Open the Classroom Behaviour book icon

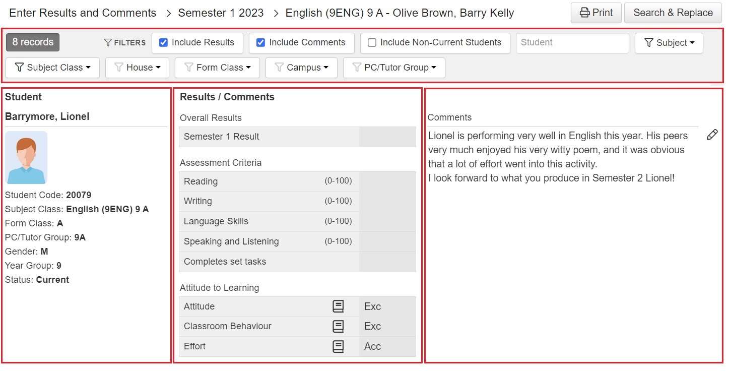point(338,326)
